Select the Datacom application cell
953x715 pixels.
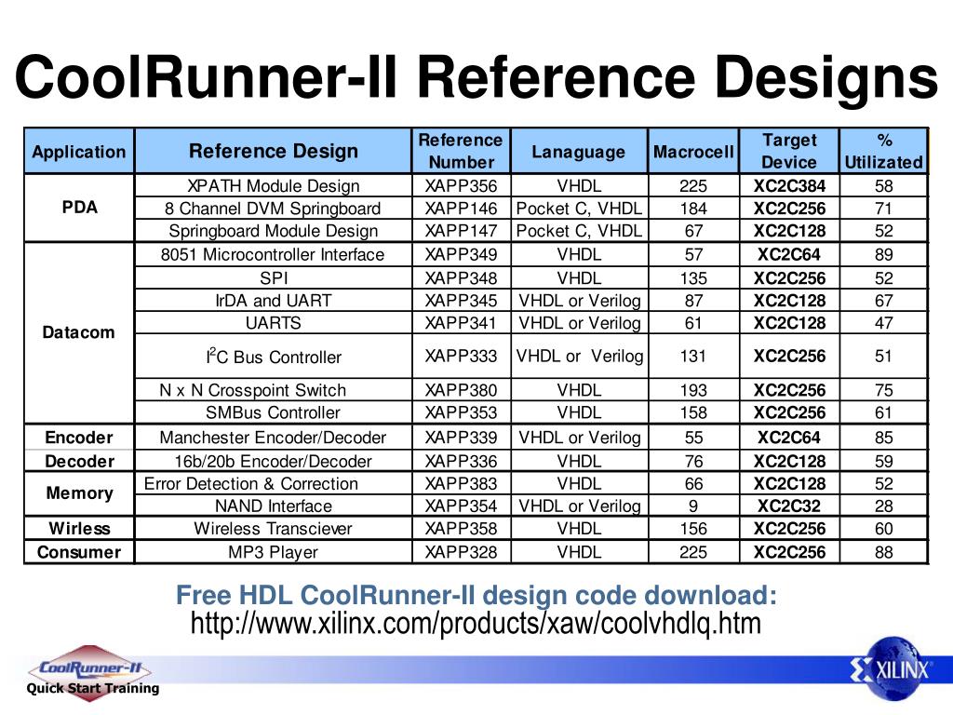(79, 332)
